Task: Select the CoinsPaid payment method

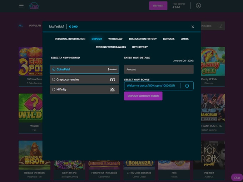Action: pos(84,69)
